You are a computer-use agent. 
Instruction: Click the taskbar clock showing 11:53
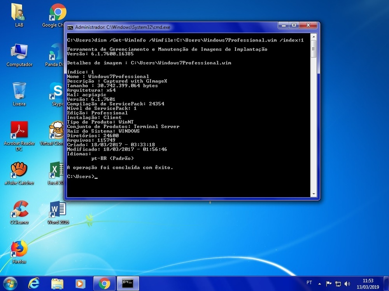(367, 283)
